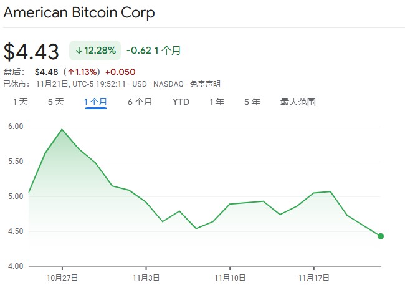This screenshot has width=405, height=285.
Task: Click the chart line's peak near 6.00
Action: pyautogui.click(x=62, y=130)
